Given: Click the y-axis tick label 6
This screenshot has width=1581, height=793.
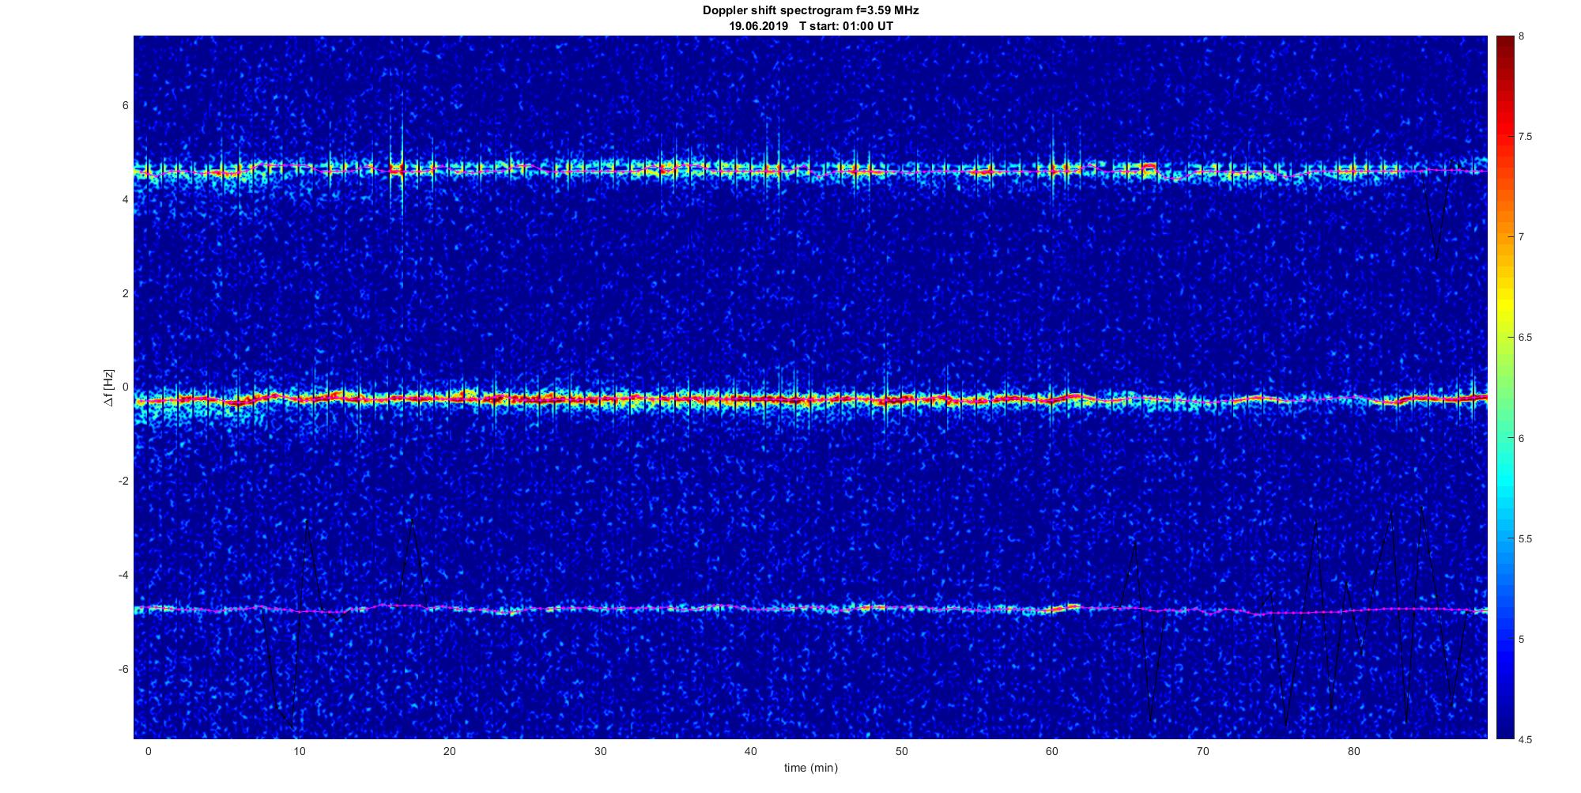Looking at the screenshot, I should pyautogui.click(x=125, y=106).
